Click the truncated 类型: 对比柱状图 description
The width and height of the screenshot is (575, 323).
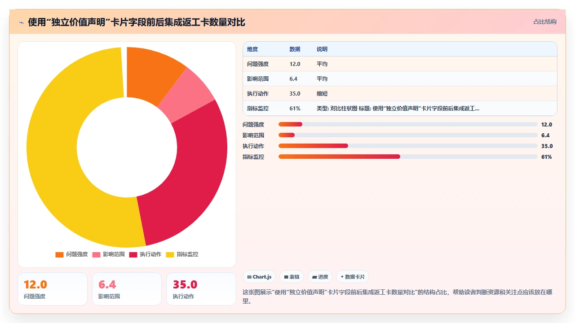(x=398, y=109)
